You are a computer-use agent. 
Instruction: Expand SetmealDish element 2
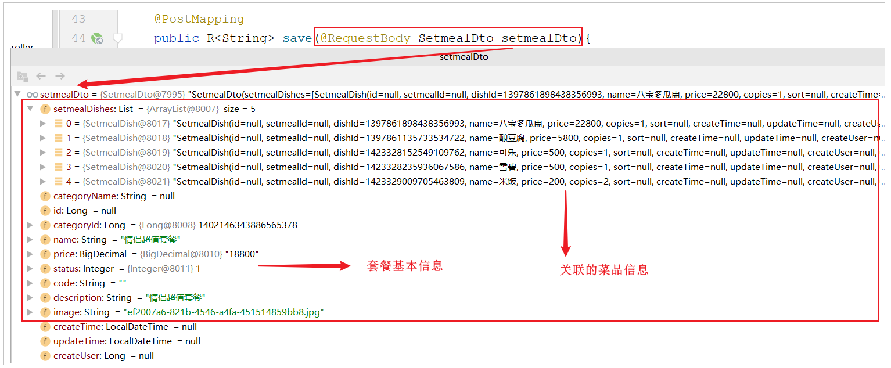pyautogui.click(x=43, y=153)
